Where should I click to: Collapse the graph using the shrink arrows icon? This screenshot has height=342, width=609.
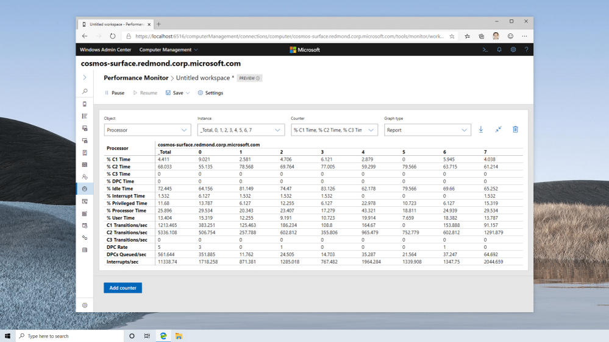point(498,130)
